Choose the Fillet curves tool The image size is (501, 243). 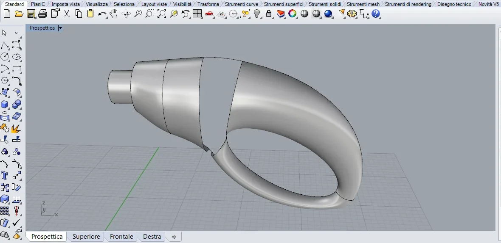(x=17, y=80)
